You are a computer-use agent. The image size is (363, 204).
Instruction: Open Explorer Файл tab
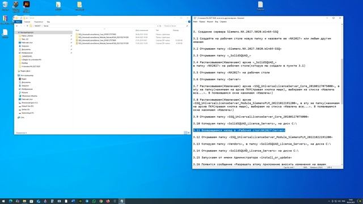pyautogui.click(x=18, y=22)
